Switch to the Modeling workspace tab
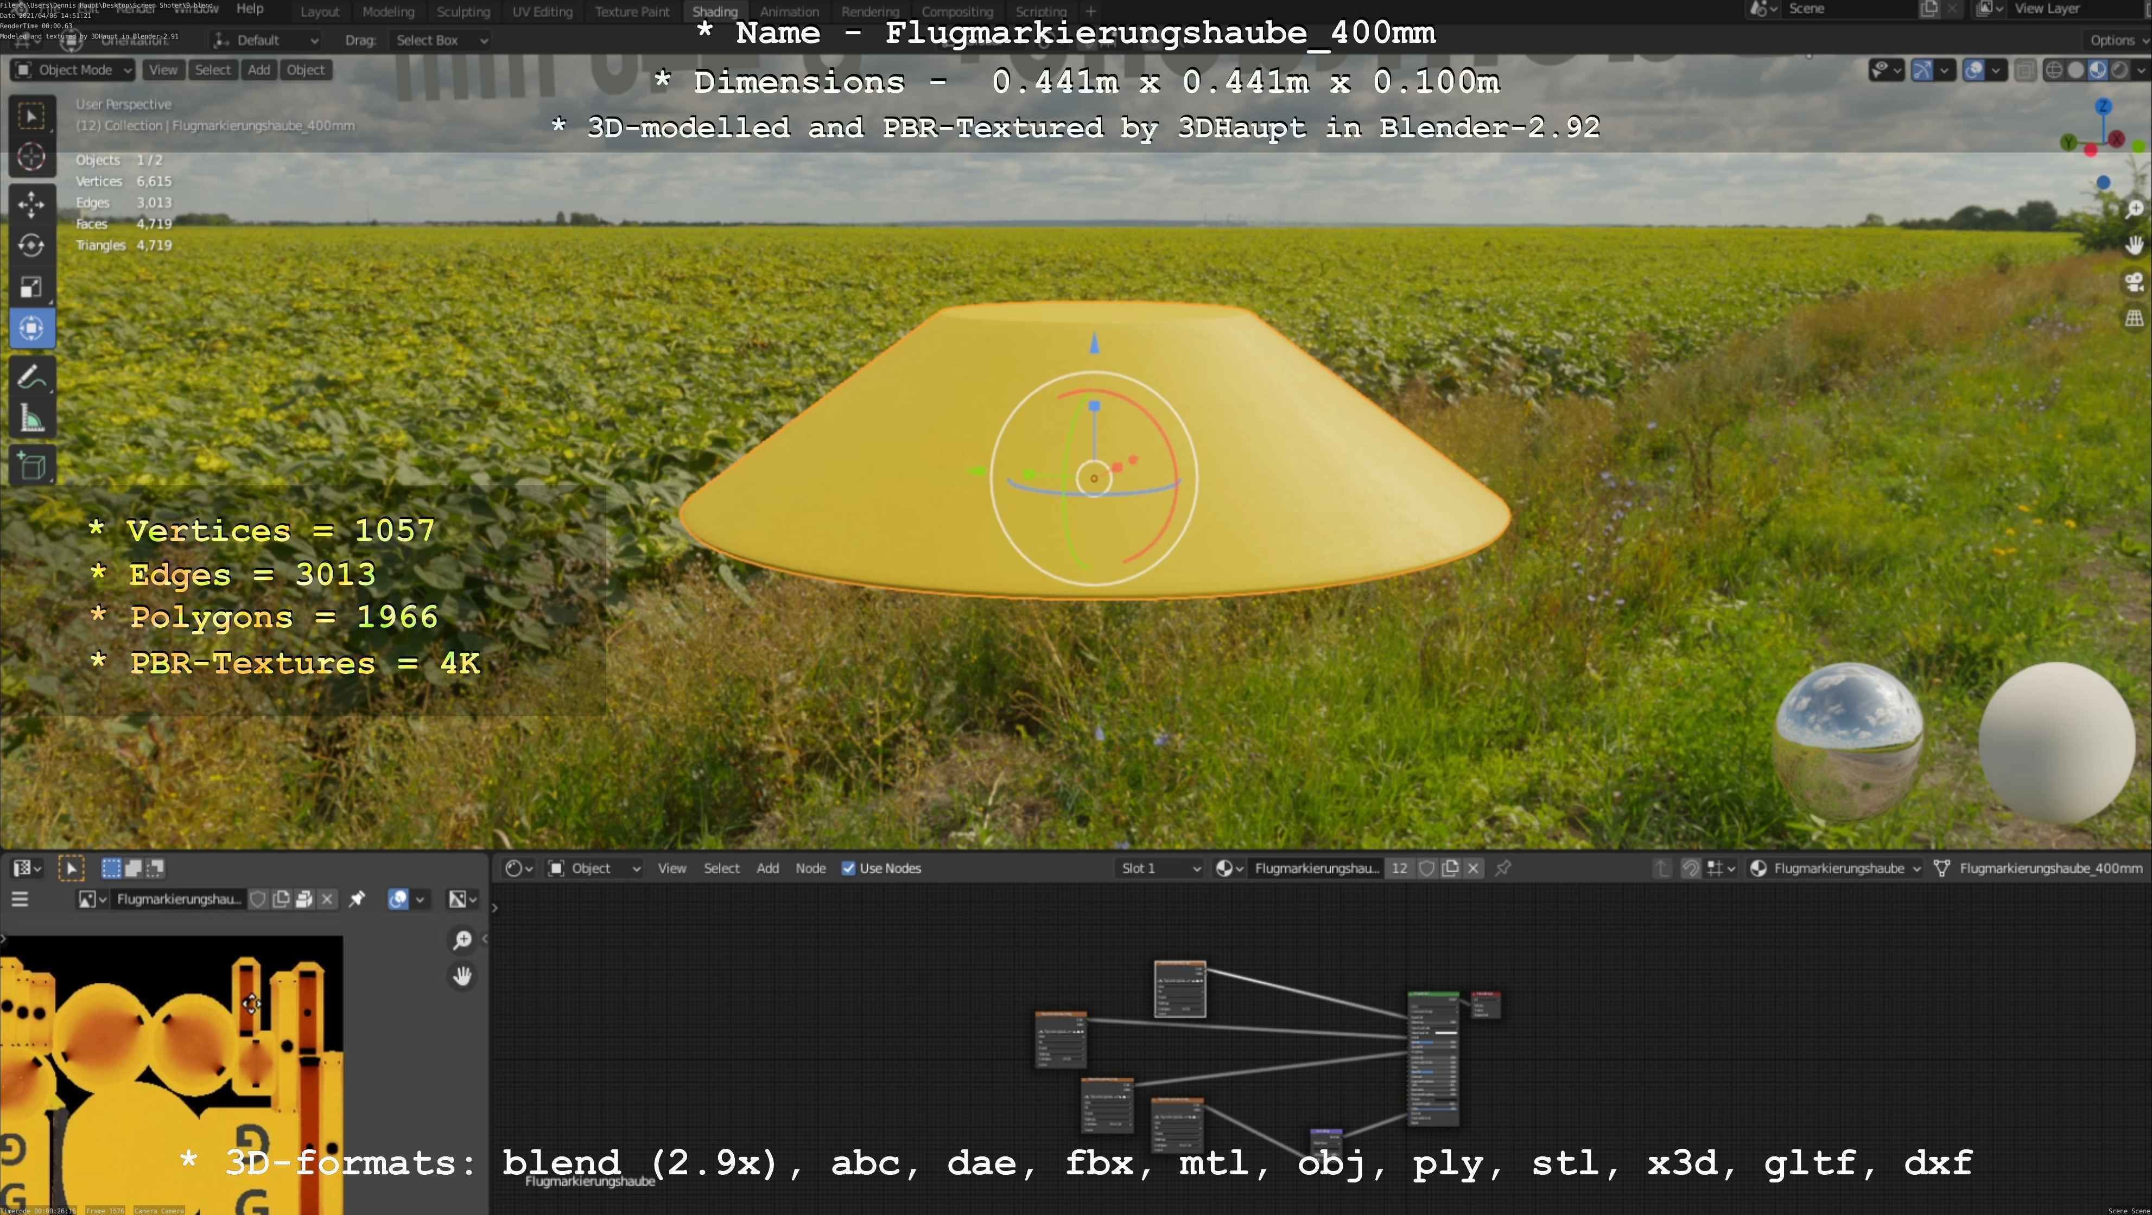This screenshot has height=1215, width=2152. pyautogui.click(x=388, y=11)
